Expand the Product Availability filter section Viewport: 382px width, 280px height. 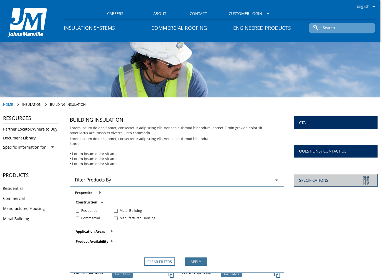[x=112, y=241]
